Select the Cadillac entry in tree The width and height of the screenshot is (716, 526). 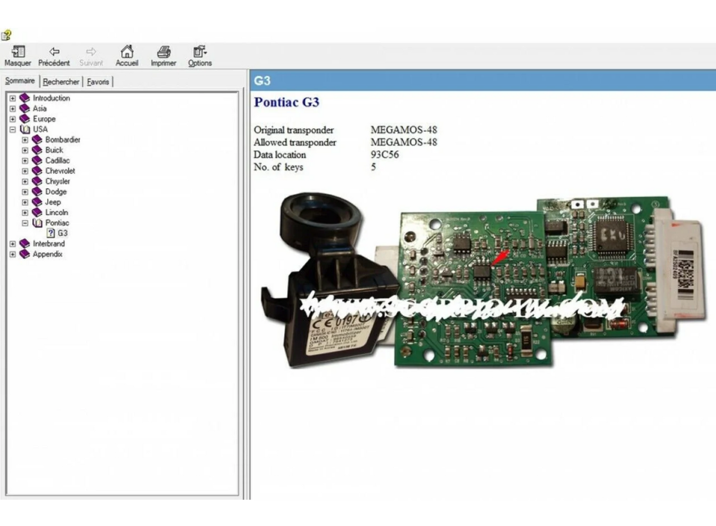coord(57,160)
